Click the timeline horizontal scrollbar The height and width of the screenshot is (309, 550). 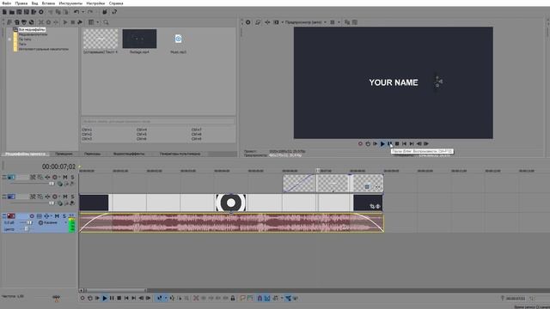tap(116, 290)
